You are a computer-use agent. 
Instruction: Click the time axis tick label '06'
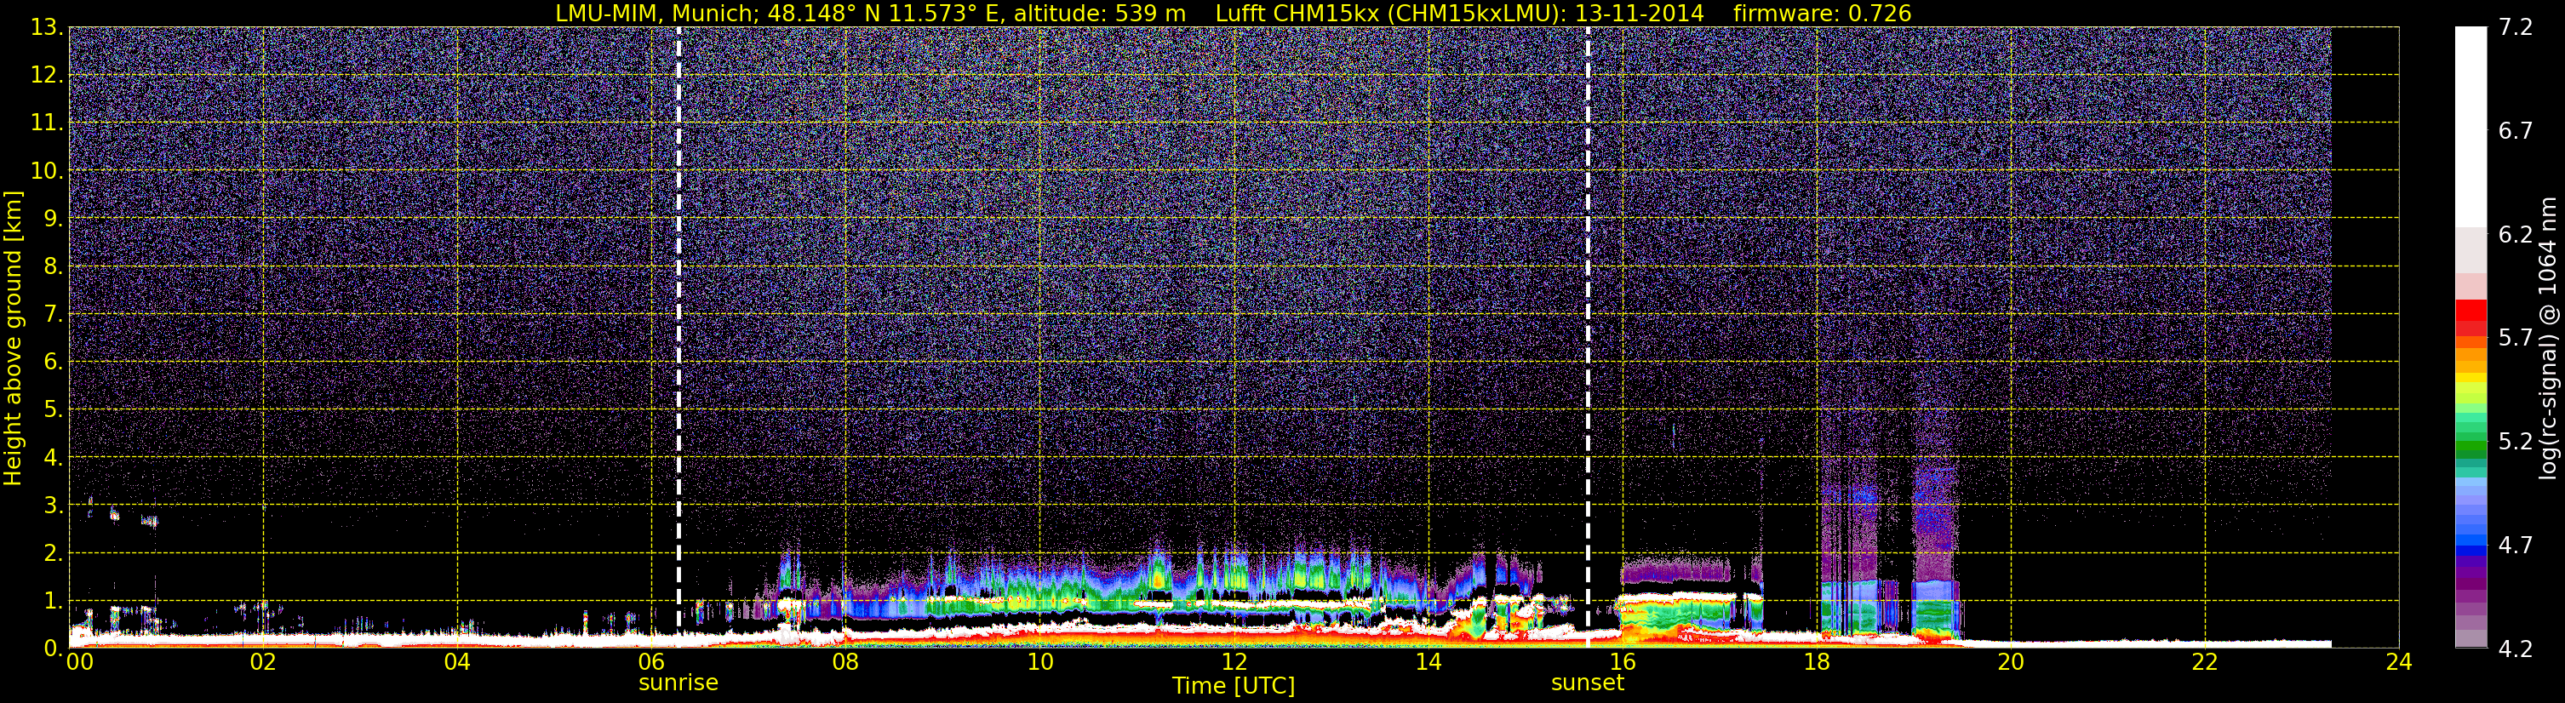(x=651, y=663)
